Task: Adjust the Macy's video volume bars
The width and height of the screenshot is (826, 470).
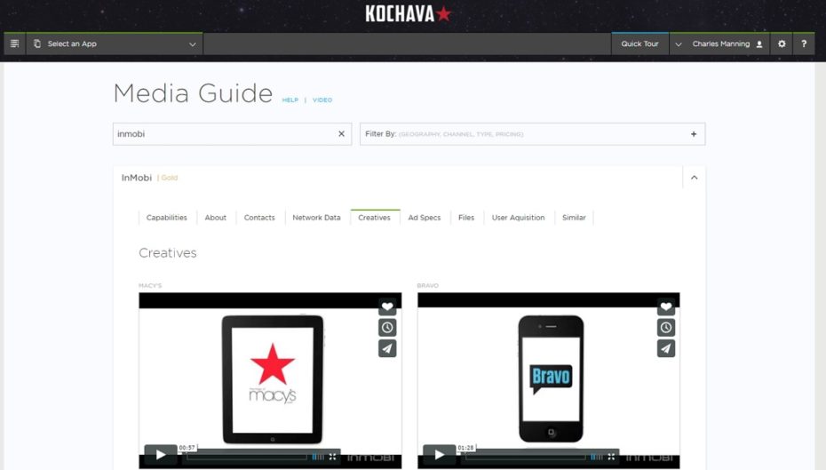Action: click(x=318, y=457)
